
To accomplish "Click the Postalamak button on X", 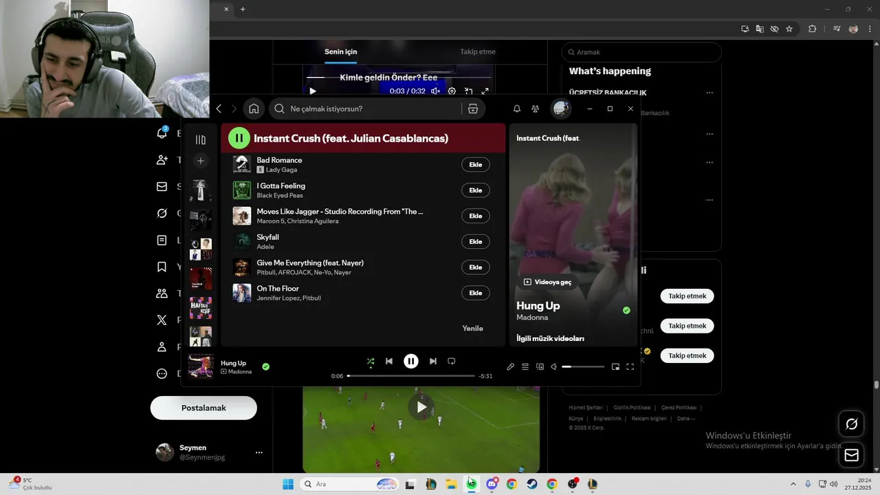I will [x=203, y=408].
